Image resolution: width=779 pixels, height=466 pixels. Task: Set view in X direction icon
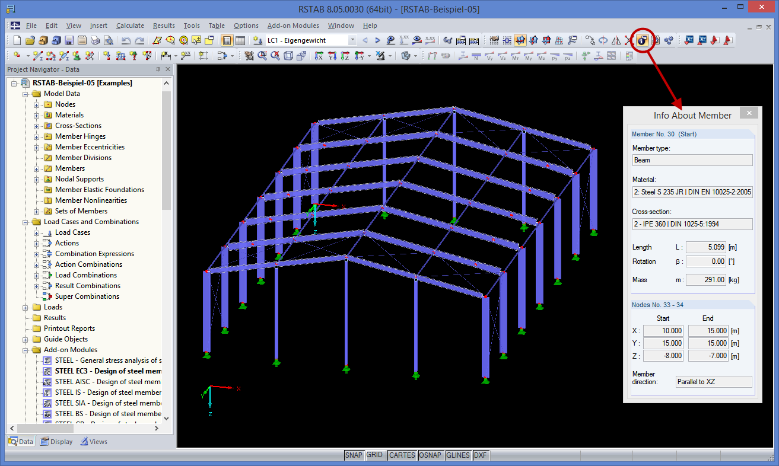coord(319,56)
